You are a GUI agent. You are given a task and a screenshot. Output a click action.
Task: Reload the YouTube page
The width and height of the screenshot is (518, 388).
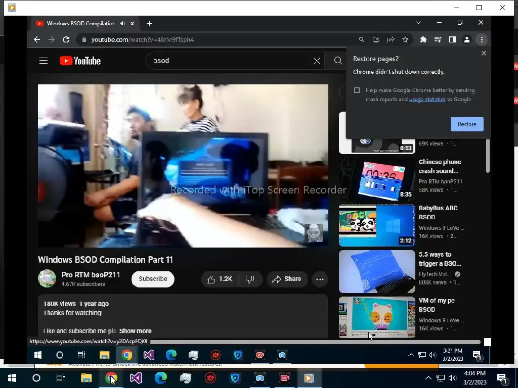(x=66, y=39)
